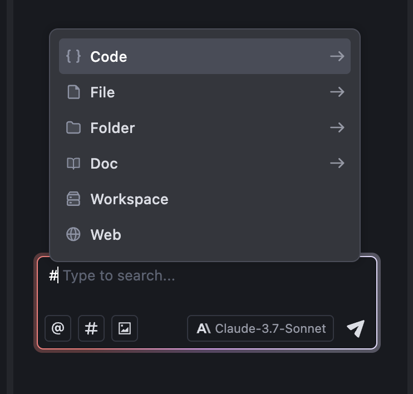Click the @ mention button
Screen dimensions: 413x394
(x=58, y=328)
